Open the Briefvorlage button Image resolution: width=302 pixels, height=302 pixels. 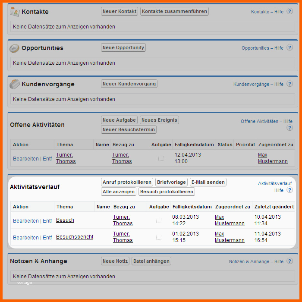(x=171, y=182)
